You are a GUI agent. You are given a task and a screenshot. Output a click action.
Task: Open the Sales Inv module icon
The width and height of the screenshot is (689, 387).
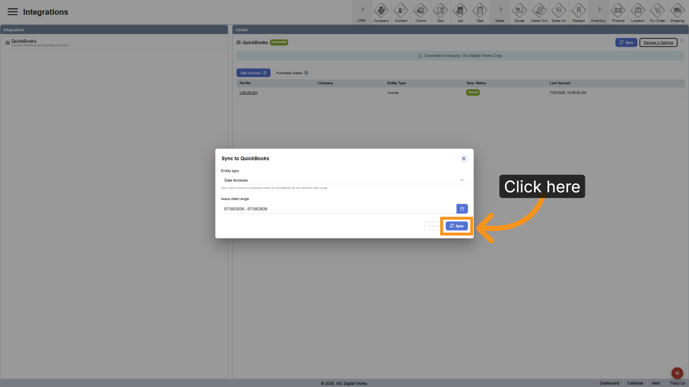coord(559,12)
